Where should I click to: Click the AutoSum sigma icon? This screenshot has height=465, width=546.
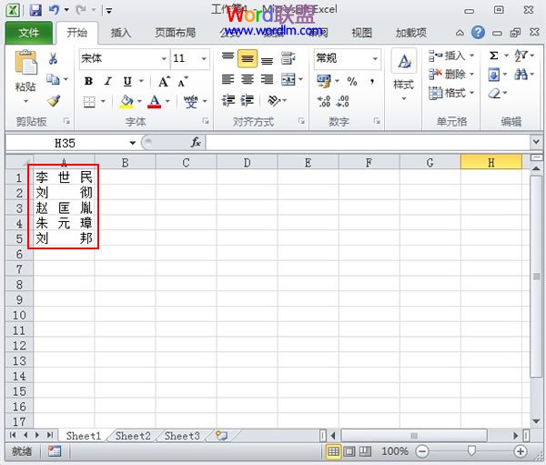494,56
